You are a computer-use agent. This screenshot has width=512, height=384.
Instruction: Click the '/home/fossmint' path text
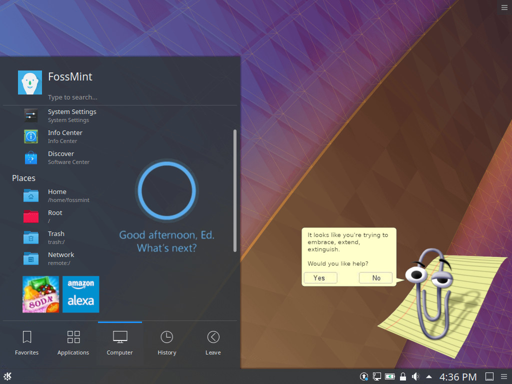68,200
